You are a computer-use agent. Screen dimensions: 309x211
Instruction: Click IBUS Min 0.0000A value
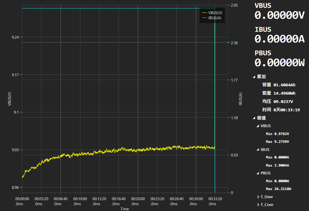[282, 157]
